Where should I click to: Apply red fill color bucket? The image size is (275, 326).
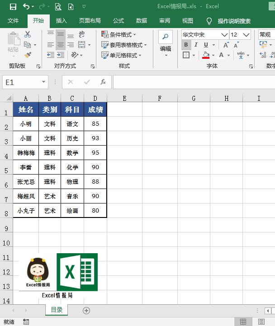(x=206, y=55)
